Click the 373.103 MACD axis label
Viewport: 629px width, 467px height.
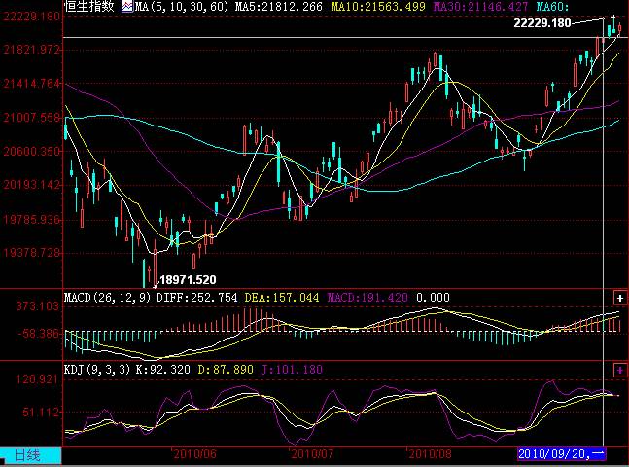click(38, 306)
